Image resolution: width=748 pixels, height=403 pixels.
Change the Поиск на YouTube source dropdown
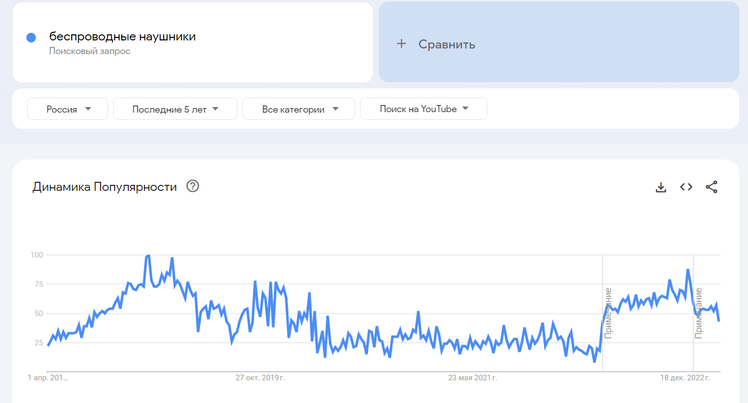pos(423,109)
